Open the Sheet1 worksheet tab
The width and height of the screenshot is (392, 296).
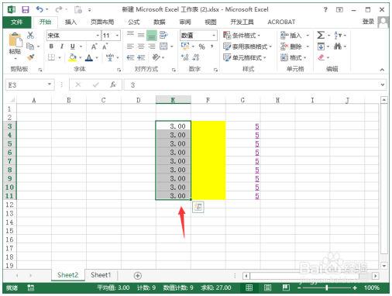point(101,275)
